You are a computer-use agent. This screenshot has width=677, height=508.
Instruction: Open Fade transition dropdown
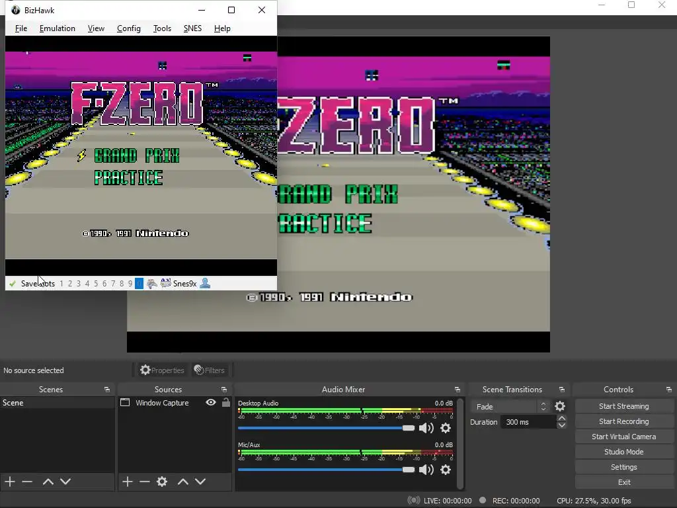pos(511,407)
